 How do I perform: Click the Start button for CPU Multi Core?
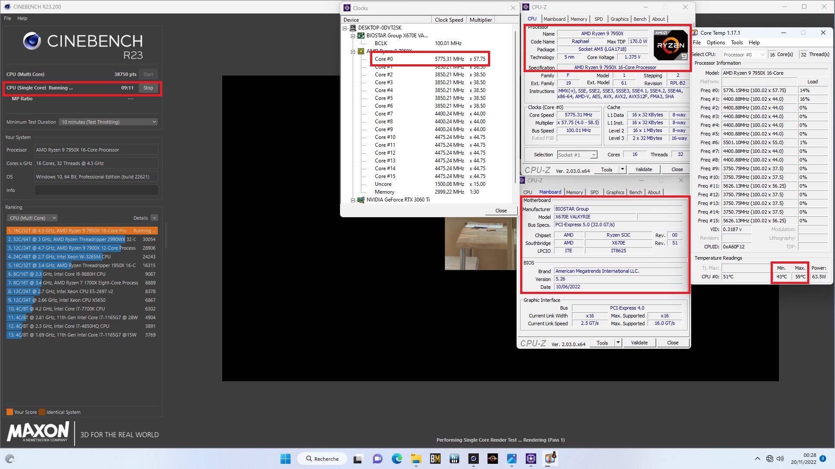coord(148,74)
